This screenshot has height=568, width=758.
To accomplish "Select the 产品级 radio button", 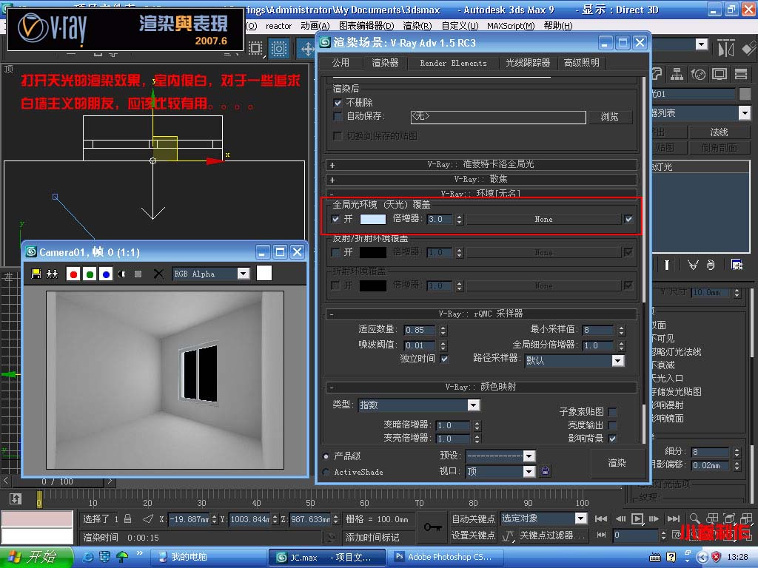I will coord(326,456).
